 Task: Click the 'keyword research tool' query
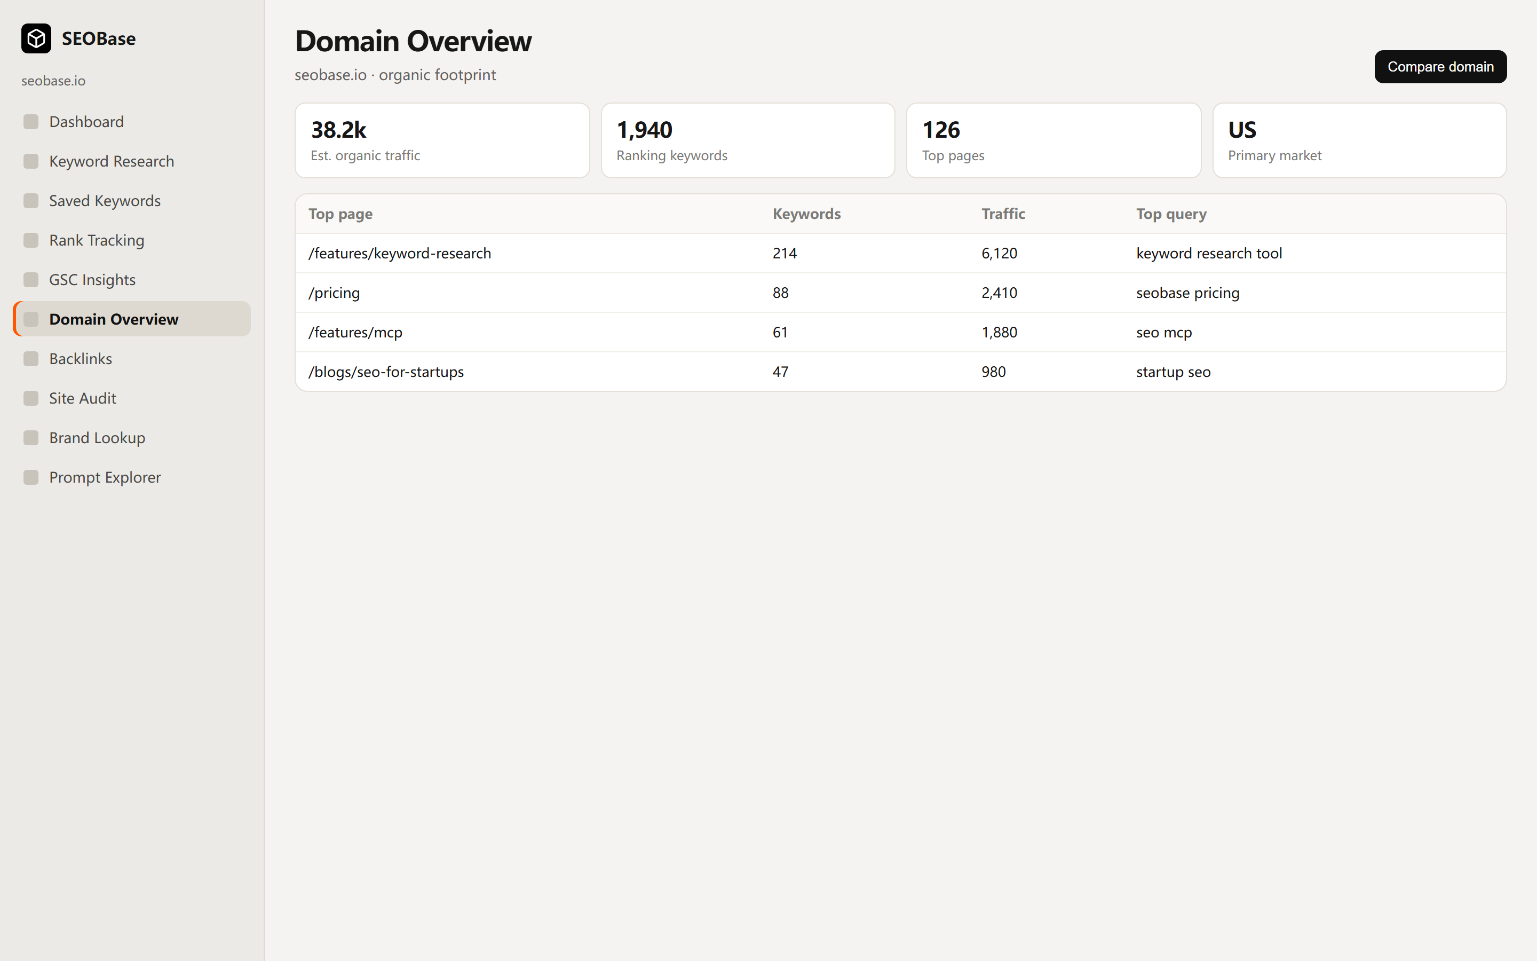[x=1209, y=253]
